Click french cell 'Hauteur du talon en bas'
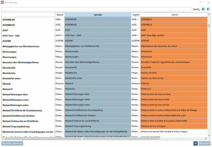 [174, 78]
